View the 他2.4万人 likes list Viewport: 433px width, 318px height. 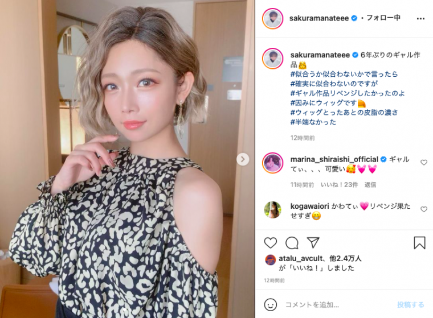(x=345, y=258)
